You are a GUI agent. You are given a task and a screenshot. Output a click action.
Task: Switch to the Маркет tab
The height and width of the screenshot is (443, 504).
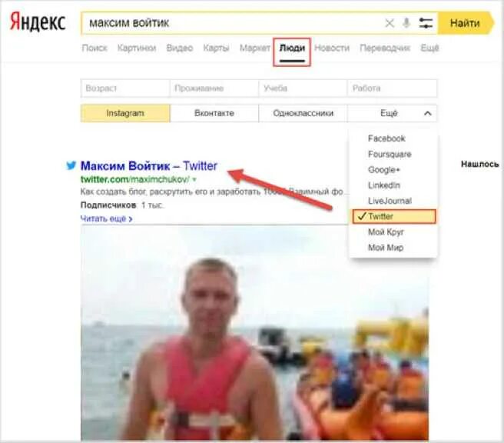click(x=254, y=48)
